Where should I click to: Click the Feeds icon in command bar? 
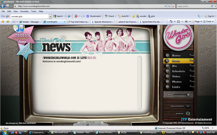coord(179,22)
